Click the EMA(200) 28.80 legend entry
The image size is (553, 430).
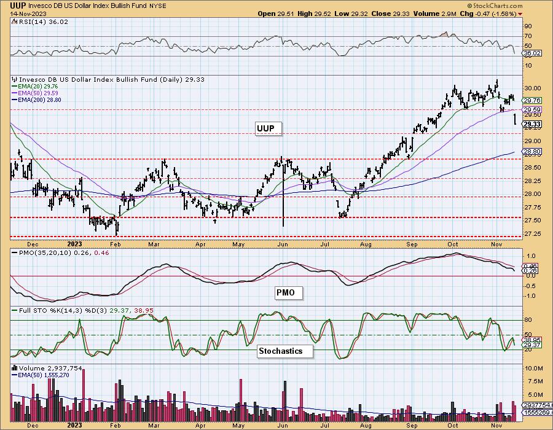[x=36, y=100]
